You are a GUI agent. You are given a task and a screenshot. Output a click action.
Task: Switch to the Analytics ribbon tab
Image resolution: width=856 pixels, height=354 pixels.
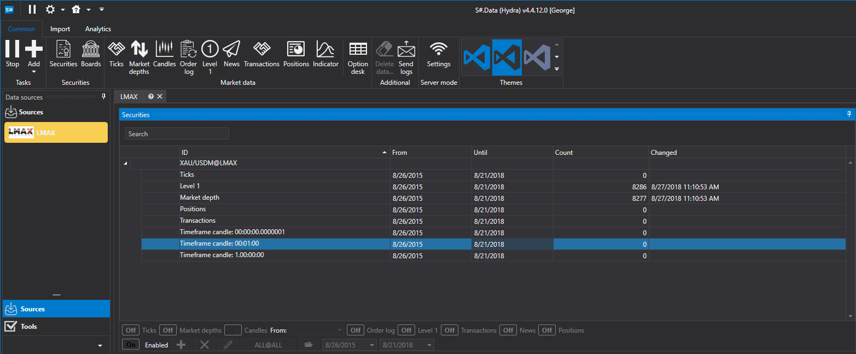(x=98, y=29)
